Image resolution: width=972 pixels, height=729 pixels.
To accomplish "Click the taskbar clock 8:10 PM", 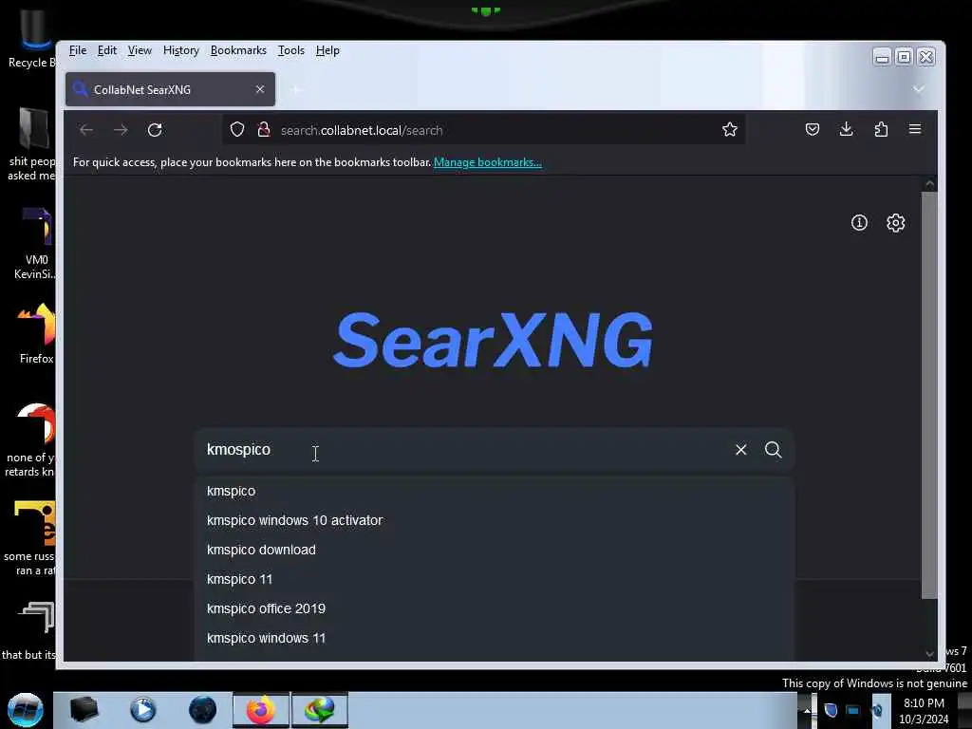I will [924, 711].
